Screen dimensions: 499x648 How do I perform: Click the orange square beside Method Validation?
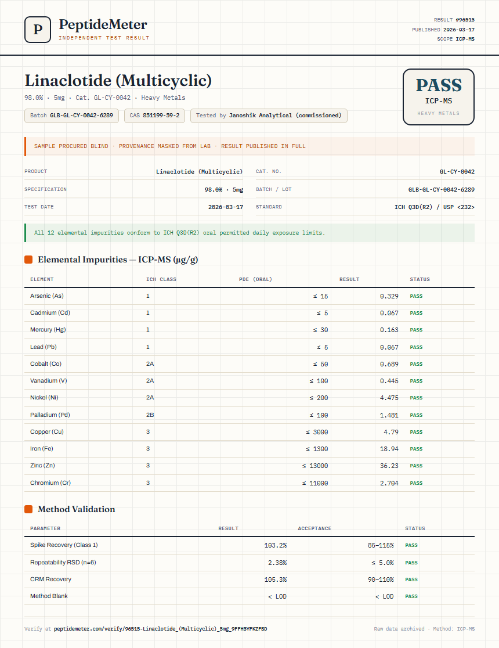click(x=28, y=509)
